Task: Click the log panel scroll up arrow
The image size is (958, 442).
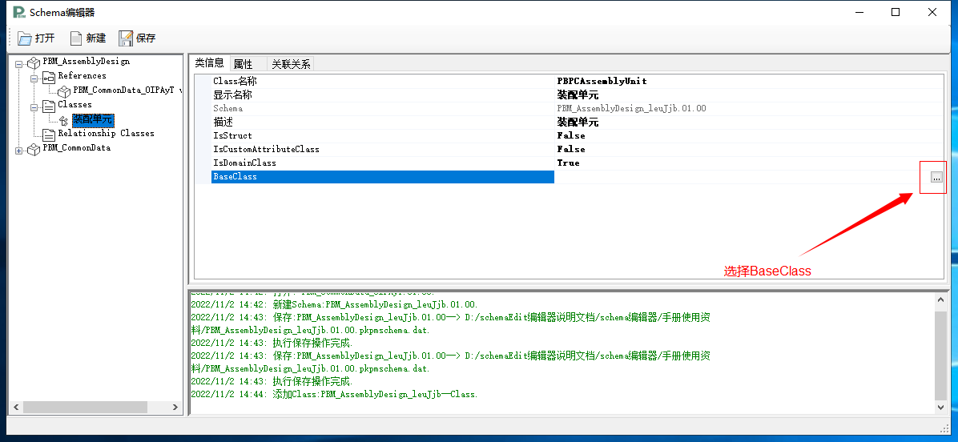Action: (941, 300)
